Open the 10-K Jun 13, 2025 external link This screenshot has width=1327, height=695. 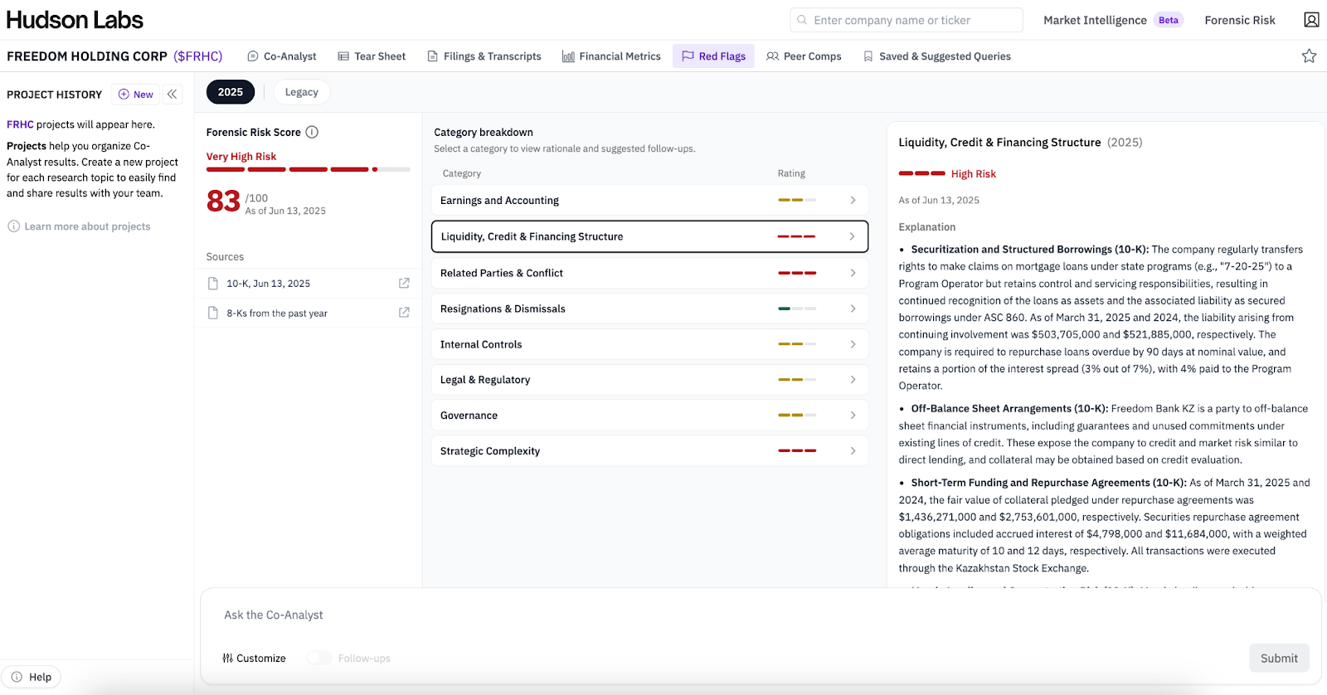[404, 284]
